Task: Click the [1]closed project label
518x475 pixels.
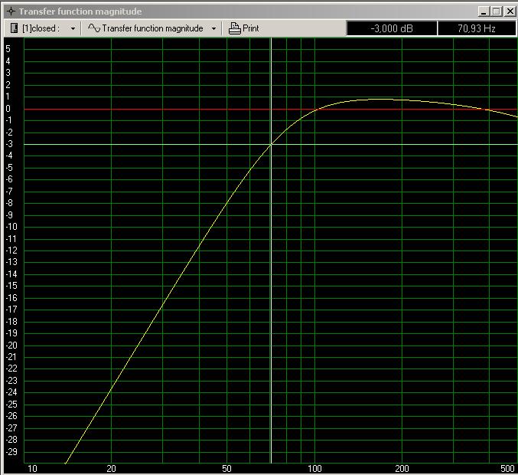Action: click(41, 28)
